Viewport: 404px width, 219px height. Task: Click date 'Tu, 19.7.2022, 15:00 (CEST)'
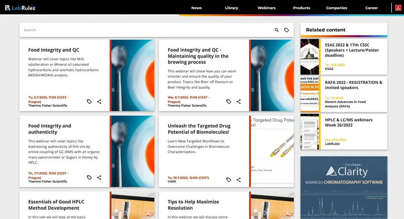pyautogui.click(x=188, y=178)
